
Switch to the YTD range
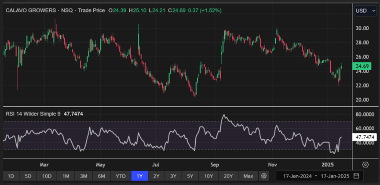[x=121, y=176]
